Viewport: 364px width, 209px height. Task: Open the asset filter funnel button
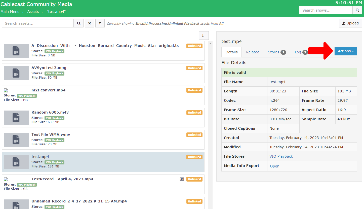[100, 23]
